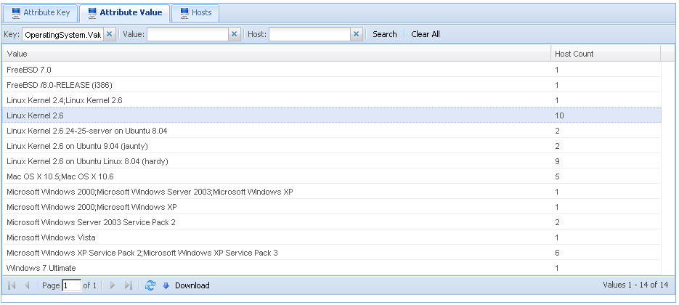Clear the Host filter field
Screen dimensions: 679x305
pyautogui.click(x=357, y=34)
